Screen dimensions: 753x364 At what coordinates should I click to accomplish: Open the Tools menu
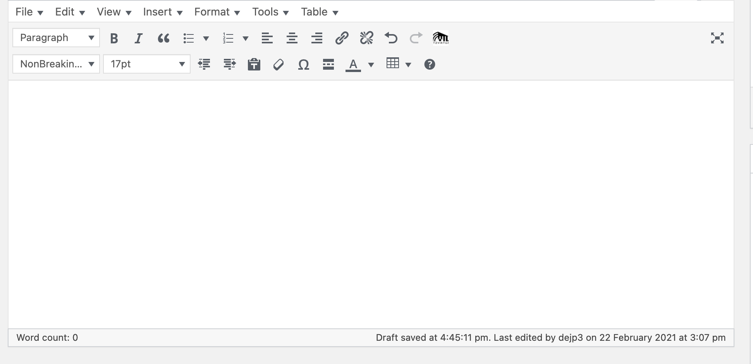[270, 12]
